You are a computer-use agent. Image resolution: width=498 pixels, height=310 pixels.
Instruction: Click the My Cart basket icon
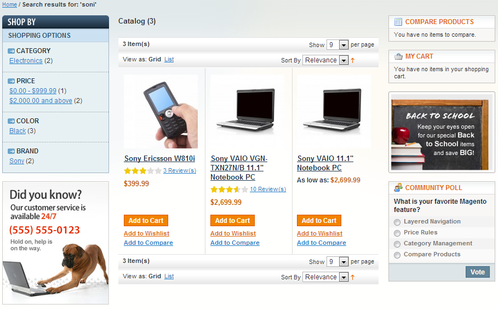pyautogui.click(x=398, y=56)
